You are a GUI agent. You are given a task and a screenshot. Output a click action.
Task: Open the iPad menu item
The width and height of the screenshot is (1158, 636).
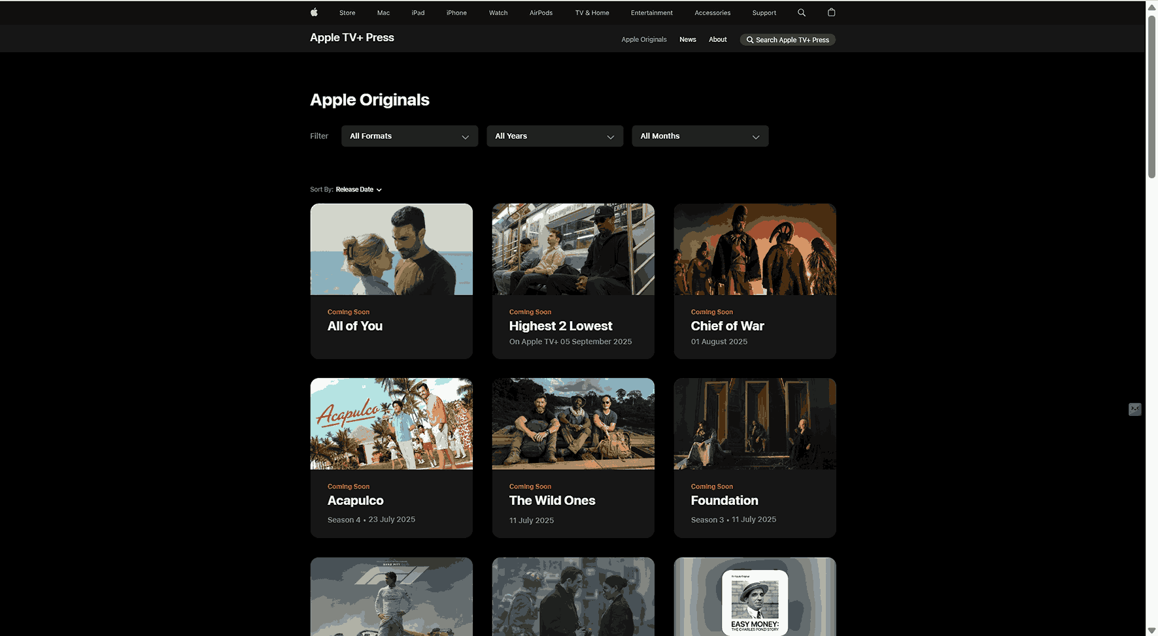[418, 12]
